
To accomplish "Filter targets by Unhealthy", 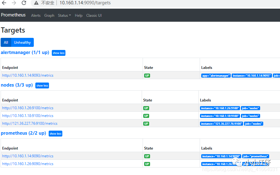I will pyautogui.click(x=22, y=43).
